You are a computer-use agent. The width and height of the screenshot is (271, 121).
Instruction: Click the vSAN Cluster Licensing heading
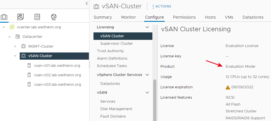[x=196, y=29]
